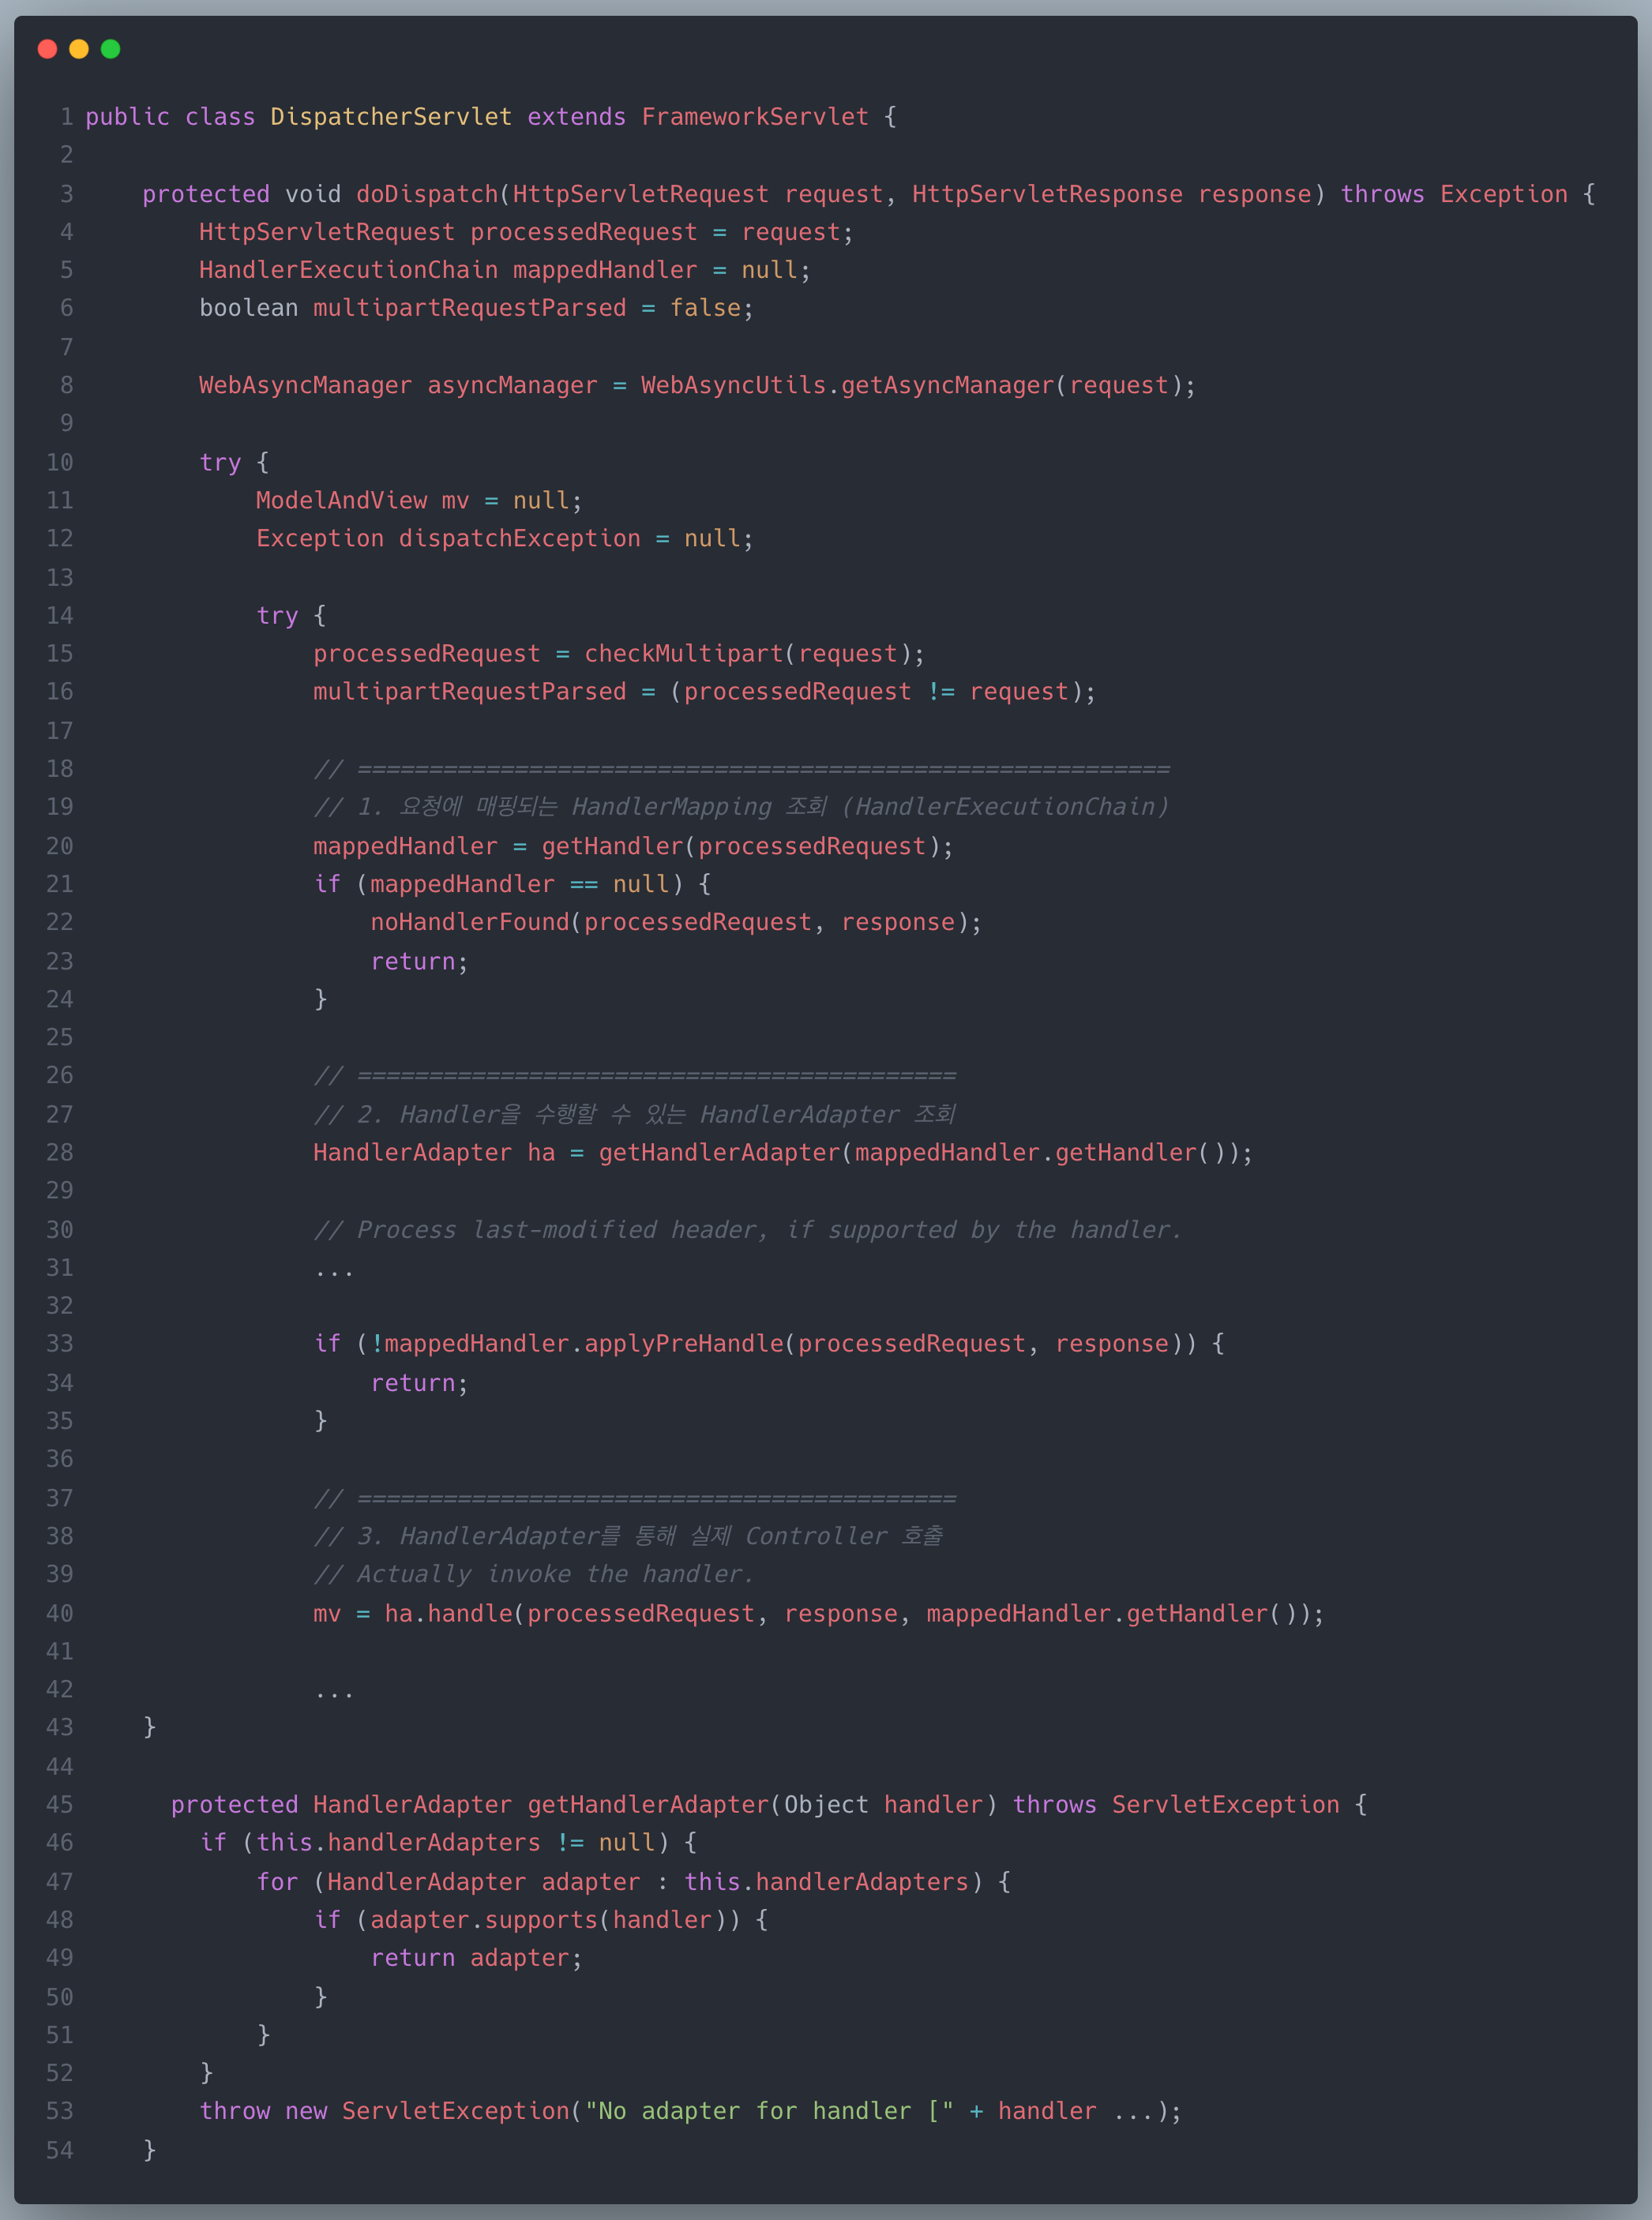
Task: Click the checkMultipart call on line 15
Action: pos(683,654)
